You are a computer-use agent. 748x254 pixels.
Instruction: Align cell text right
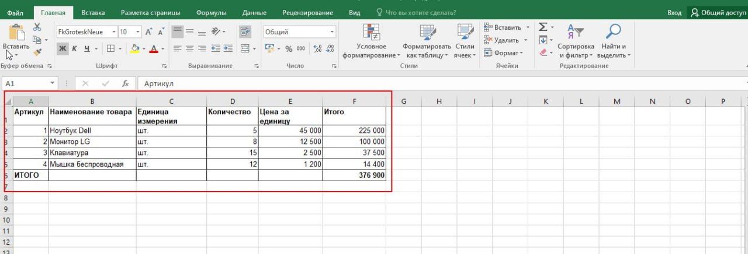[202, 48]
